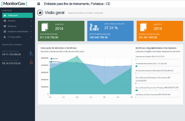The height and width of the screenshot is (121, 185).
Task: Toggle the Despesa series in chart legend
Action: tap(55, 62)
